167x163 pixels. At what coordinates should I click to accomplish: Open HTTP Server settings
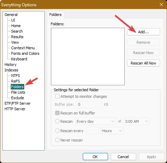point(15,109)
